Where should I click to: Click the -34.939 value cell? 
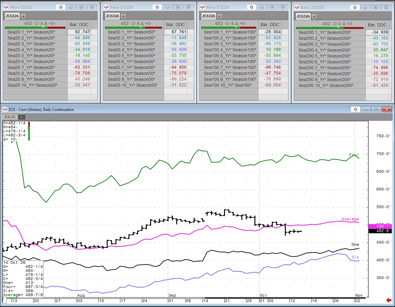point(377,32)
